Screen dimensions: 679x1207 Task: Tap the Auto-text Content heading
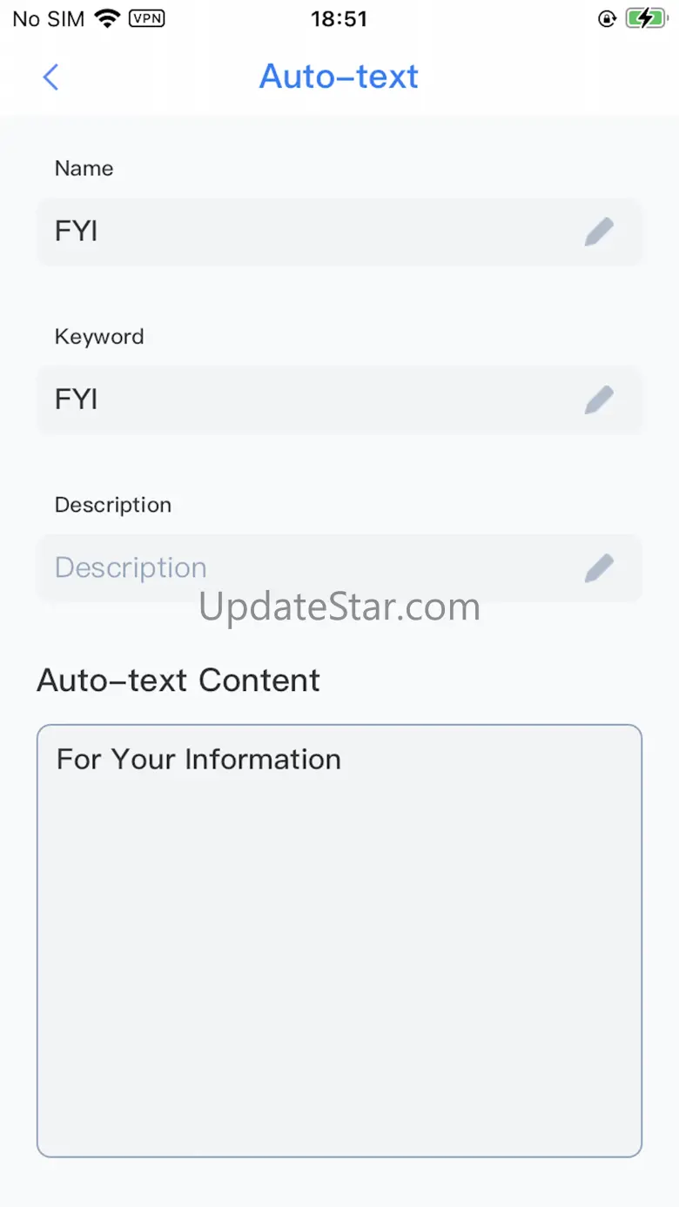[178, 680]
